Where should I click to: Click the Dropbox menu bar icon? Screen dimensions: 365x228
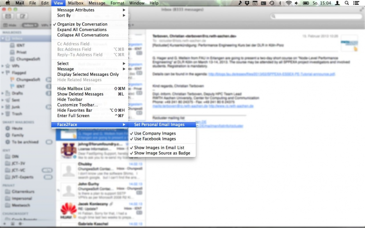tap(247, 3)
